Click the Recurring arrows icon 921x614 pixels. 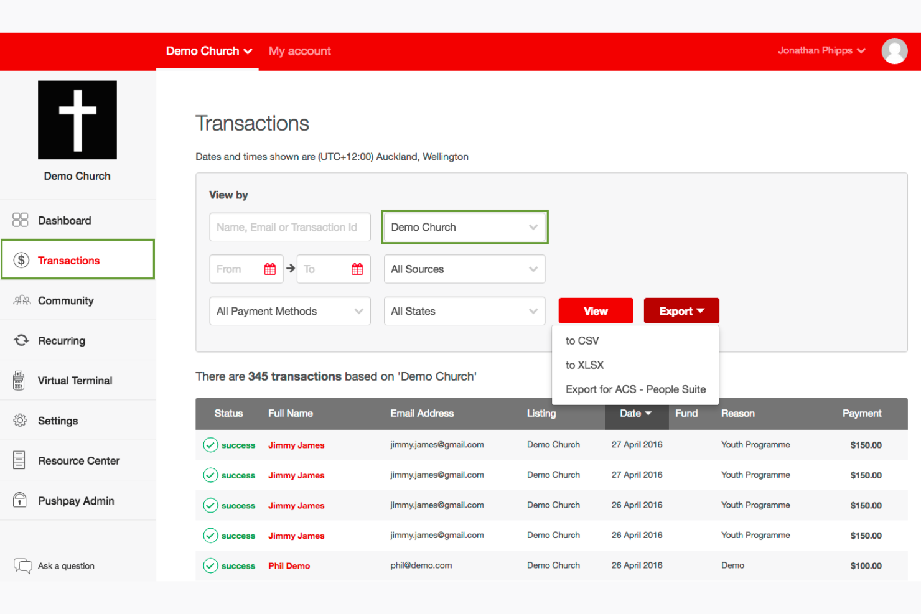pyautogui.click(x=21, y=340)
